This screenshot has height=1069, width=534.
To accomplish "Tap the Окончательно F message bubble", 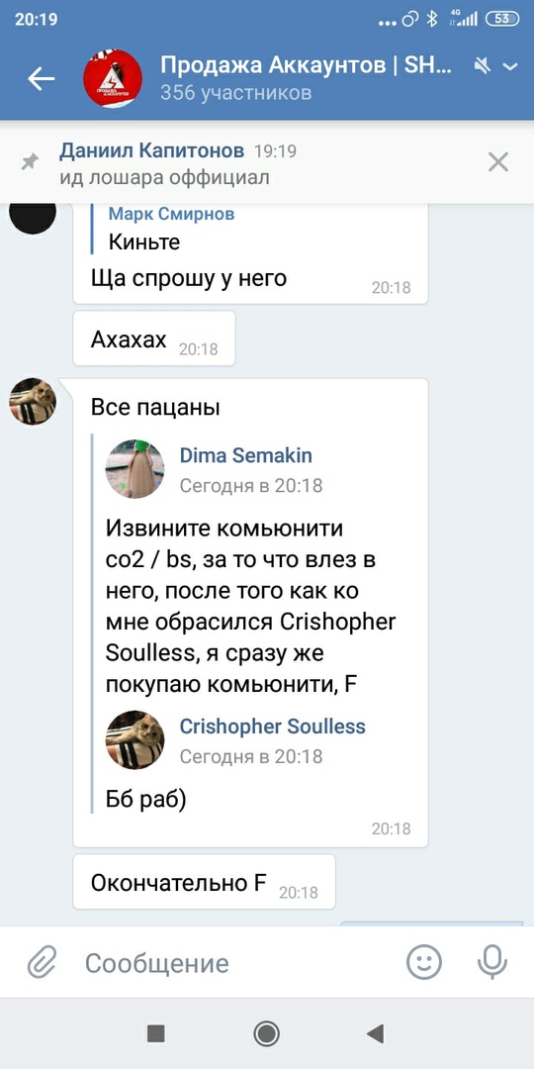I will click(x=205, y=882).
